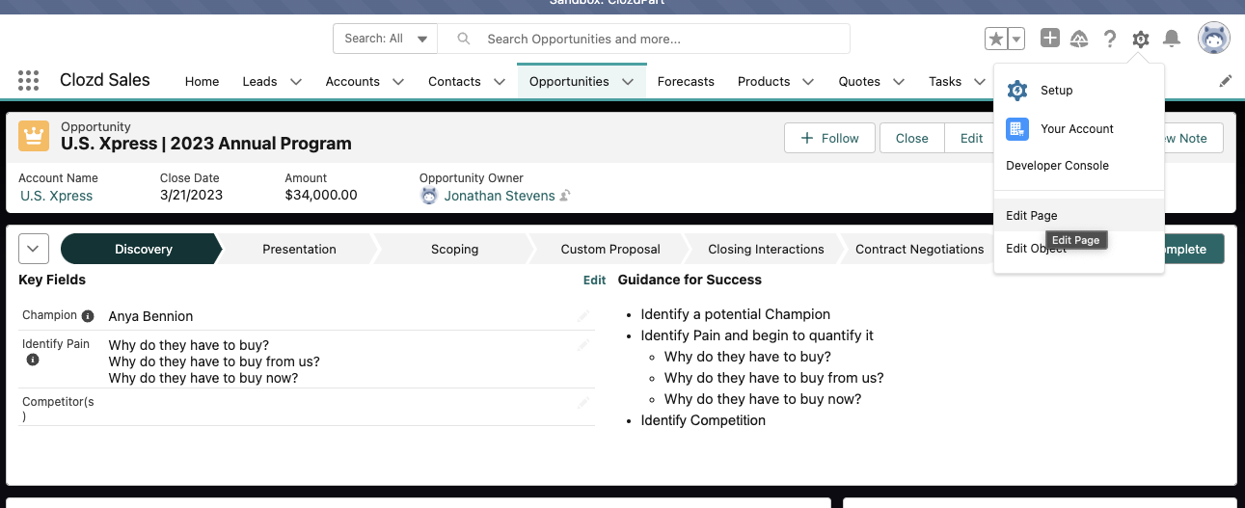Open the Products tab
The width and height of the screenshot is (1245, 508).
pos(764,82)
